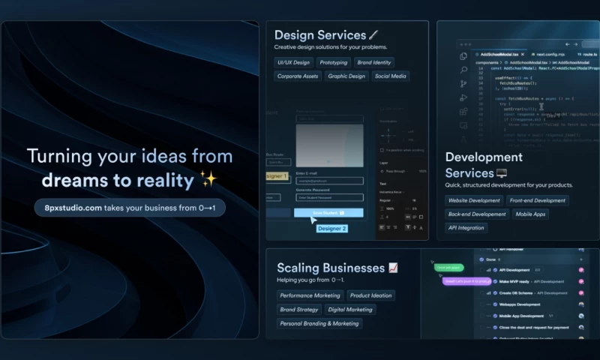Open the Explorer icon in the code editor sidebar
The image size is (600, 360).
click(464, 55)
